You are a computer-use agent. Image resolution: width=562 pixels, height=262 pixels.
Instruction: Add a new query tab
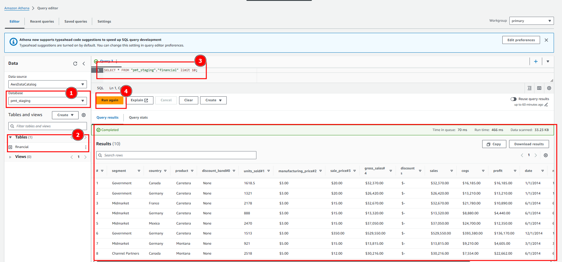tap(536, 61)
